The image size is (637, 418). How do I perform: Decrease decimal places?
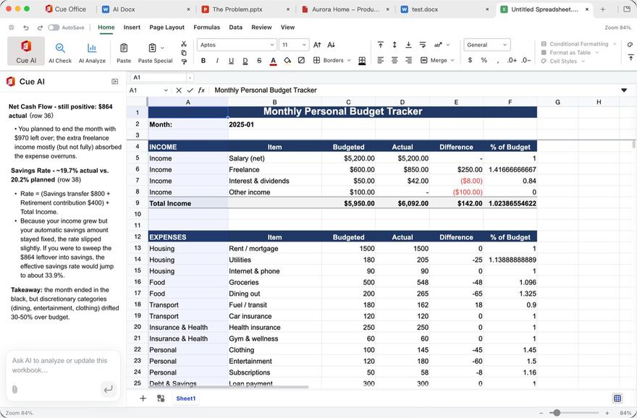pyautogui.click(x=526, y=60)
